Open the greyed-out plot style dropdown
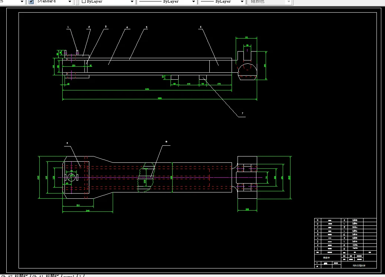 [289, 2]
